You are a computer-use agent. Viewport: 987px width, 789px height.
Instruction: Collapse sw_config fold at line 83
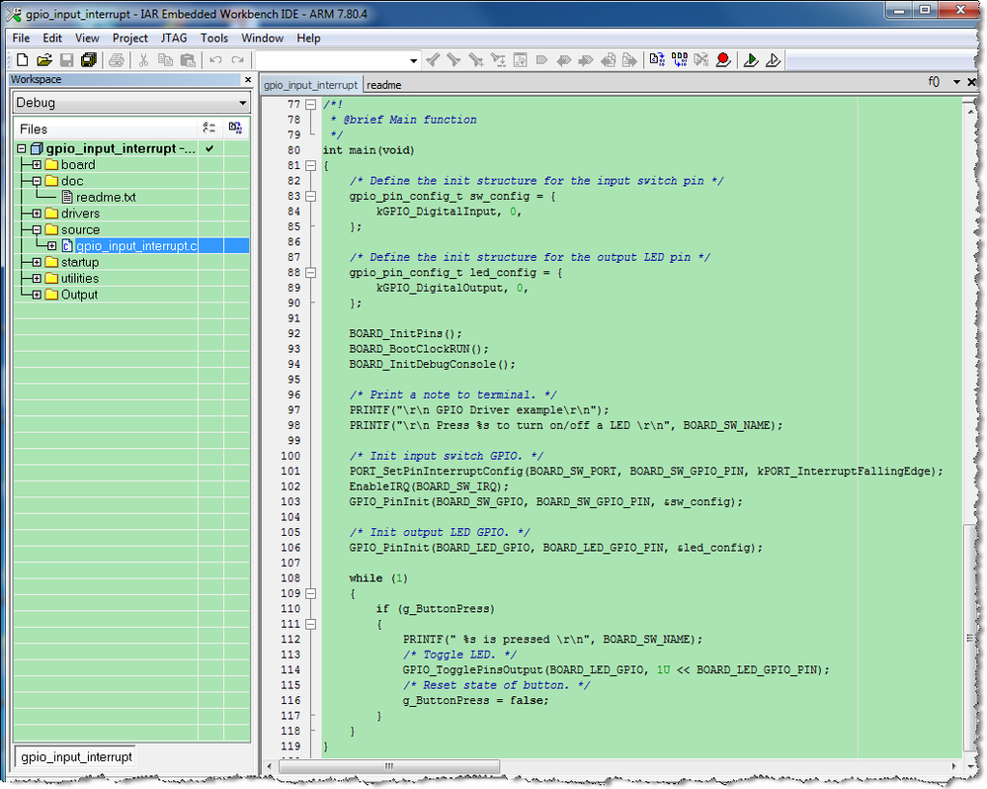[x=310, y=196]
